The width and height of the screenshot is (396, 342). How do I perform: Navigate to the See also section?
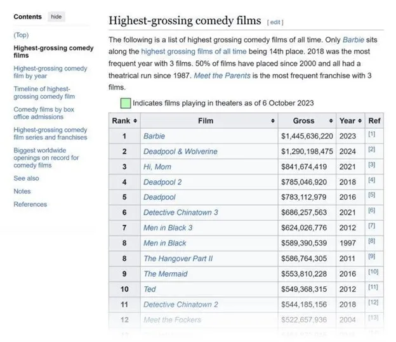click(x=26, y=178)
